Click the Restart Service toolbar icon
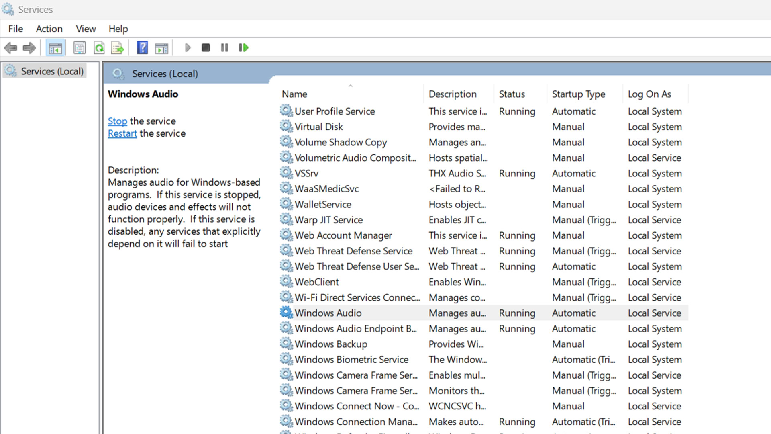This screenshot has width=771, height=434. [243, 48]
